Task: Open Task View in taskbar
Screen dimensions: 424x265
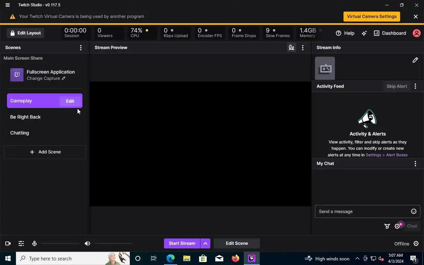Action: pos(154,258)
